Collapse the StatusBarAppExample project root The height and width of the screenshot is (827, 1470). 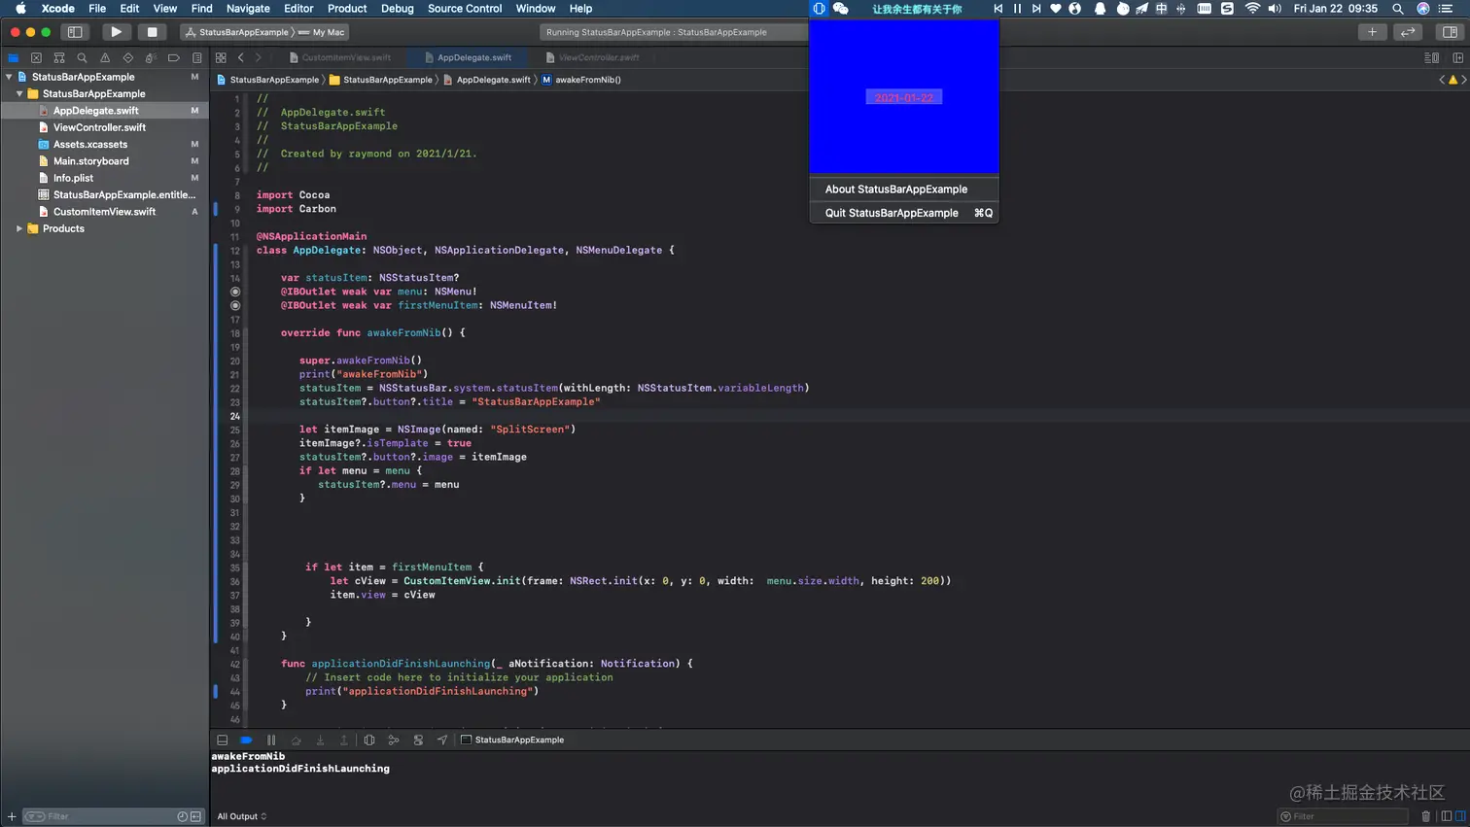pyautogui.click(x=9, y=77)
